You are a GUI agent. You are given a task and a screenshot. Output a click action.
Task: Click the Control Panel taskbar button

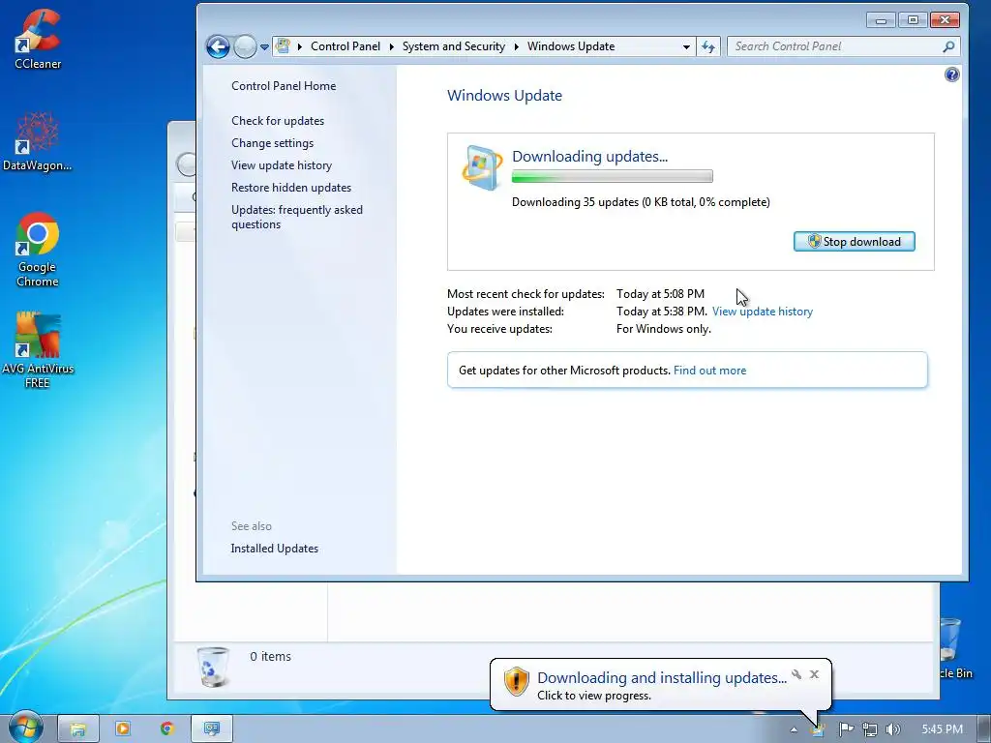click(212, 729)
